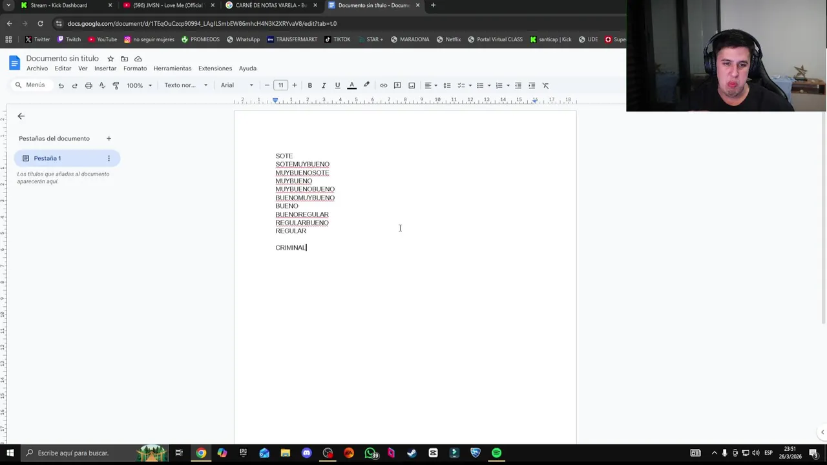This screenshot has height=465, width=827.
Task: Decrease indent of paragraph
Action: pos(518,85)
